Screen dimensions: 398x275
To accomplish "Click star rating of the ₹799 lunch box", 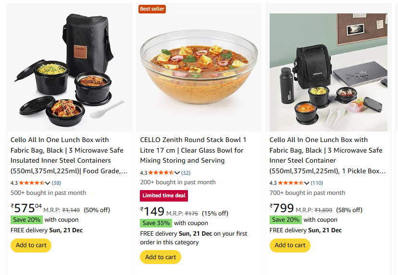I will 290,183.
